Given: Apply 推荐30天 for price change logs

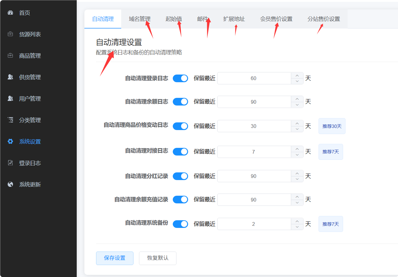Looking at the screenshot, I should point(332,126).
